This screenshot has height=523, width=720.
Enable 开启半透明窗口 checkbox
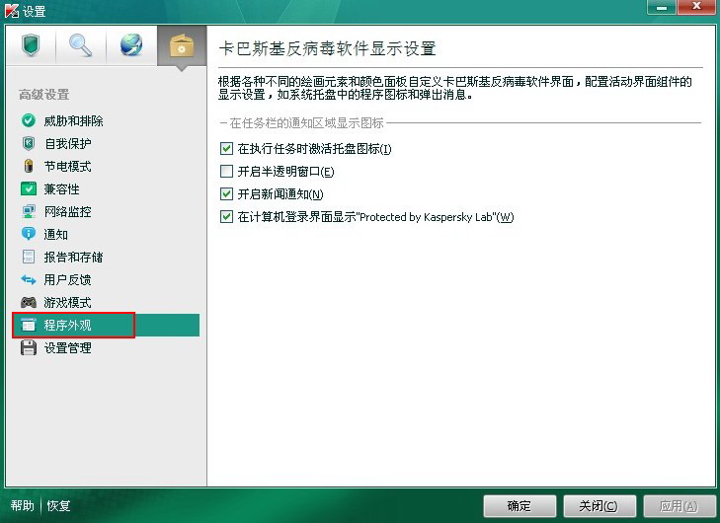[226, 172]
